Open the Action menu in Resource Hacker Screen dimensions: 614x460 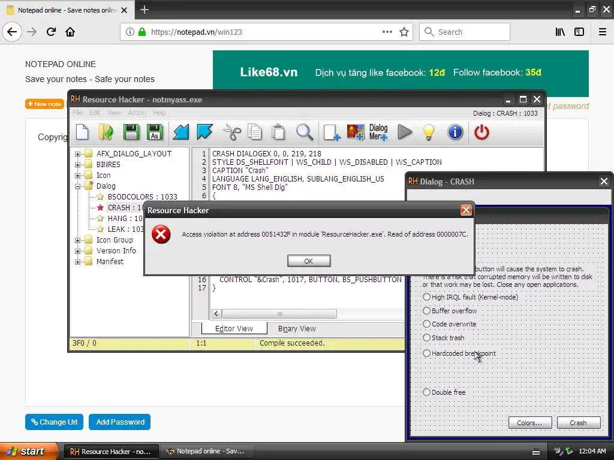[137, 113]
